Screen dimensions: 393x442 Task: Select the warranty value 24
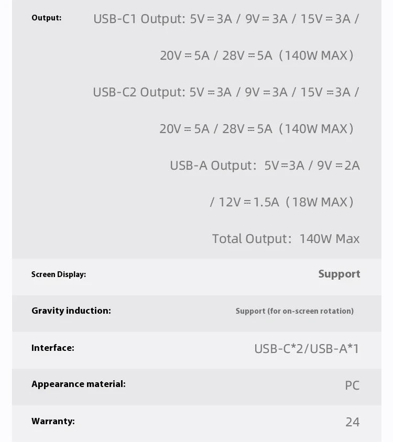pos(352,422)
